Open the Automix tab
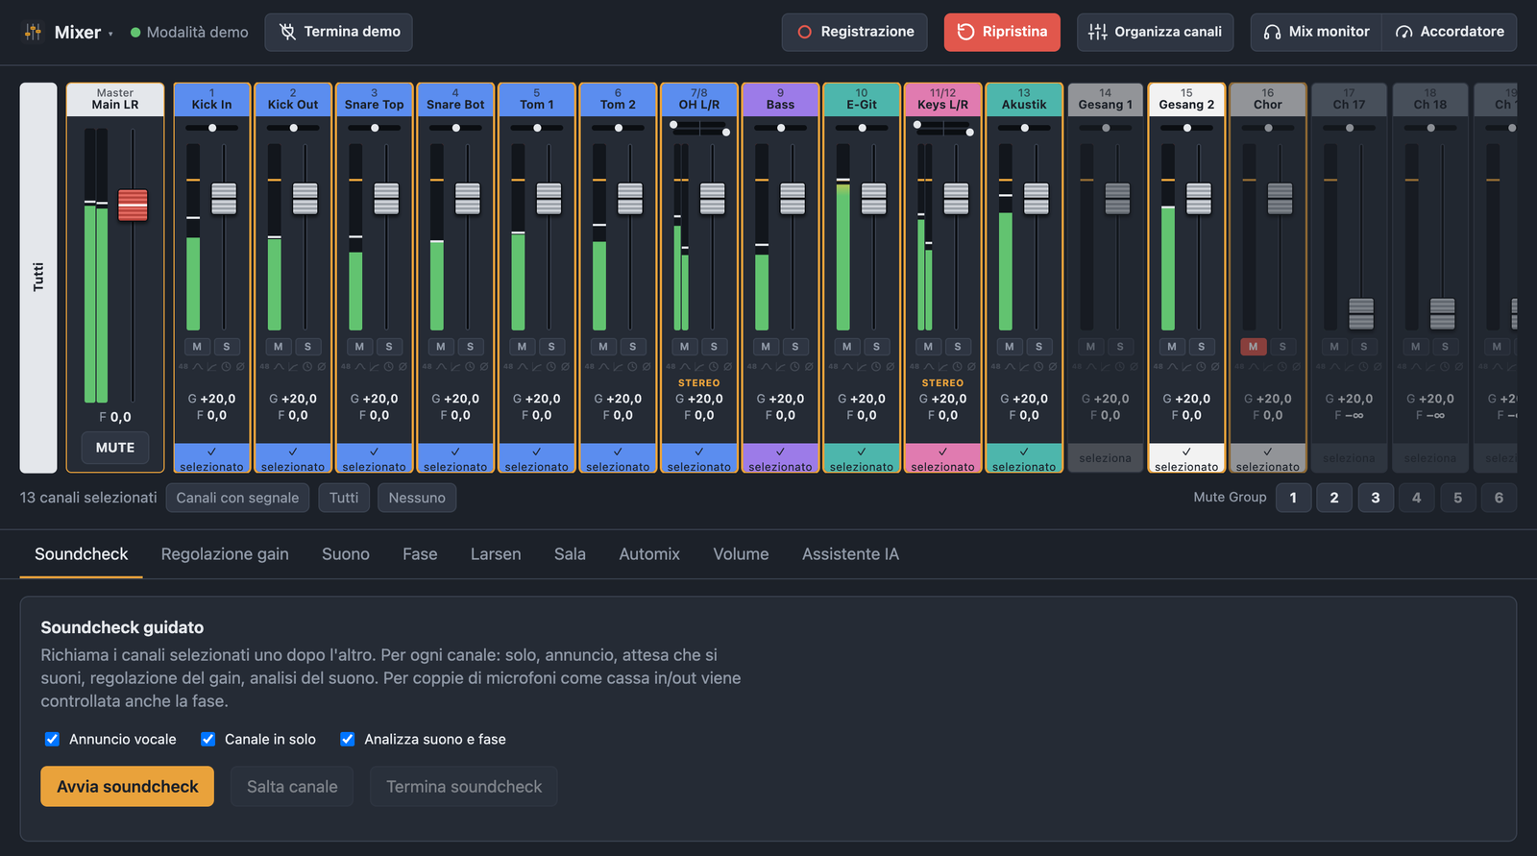1537x856 pixels. point(649,554)
